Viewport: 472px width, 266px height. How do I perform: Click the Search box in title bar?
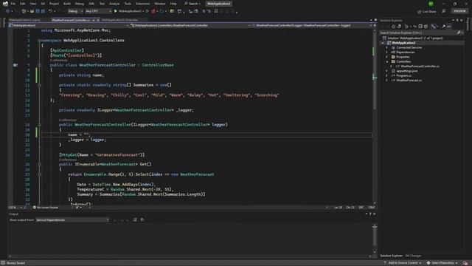point(192,4)
